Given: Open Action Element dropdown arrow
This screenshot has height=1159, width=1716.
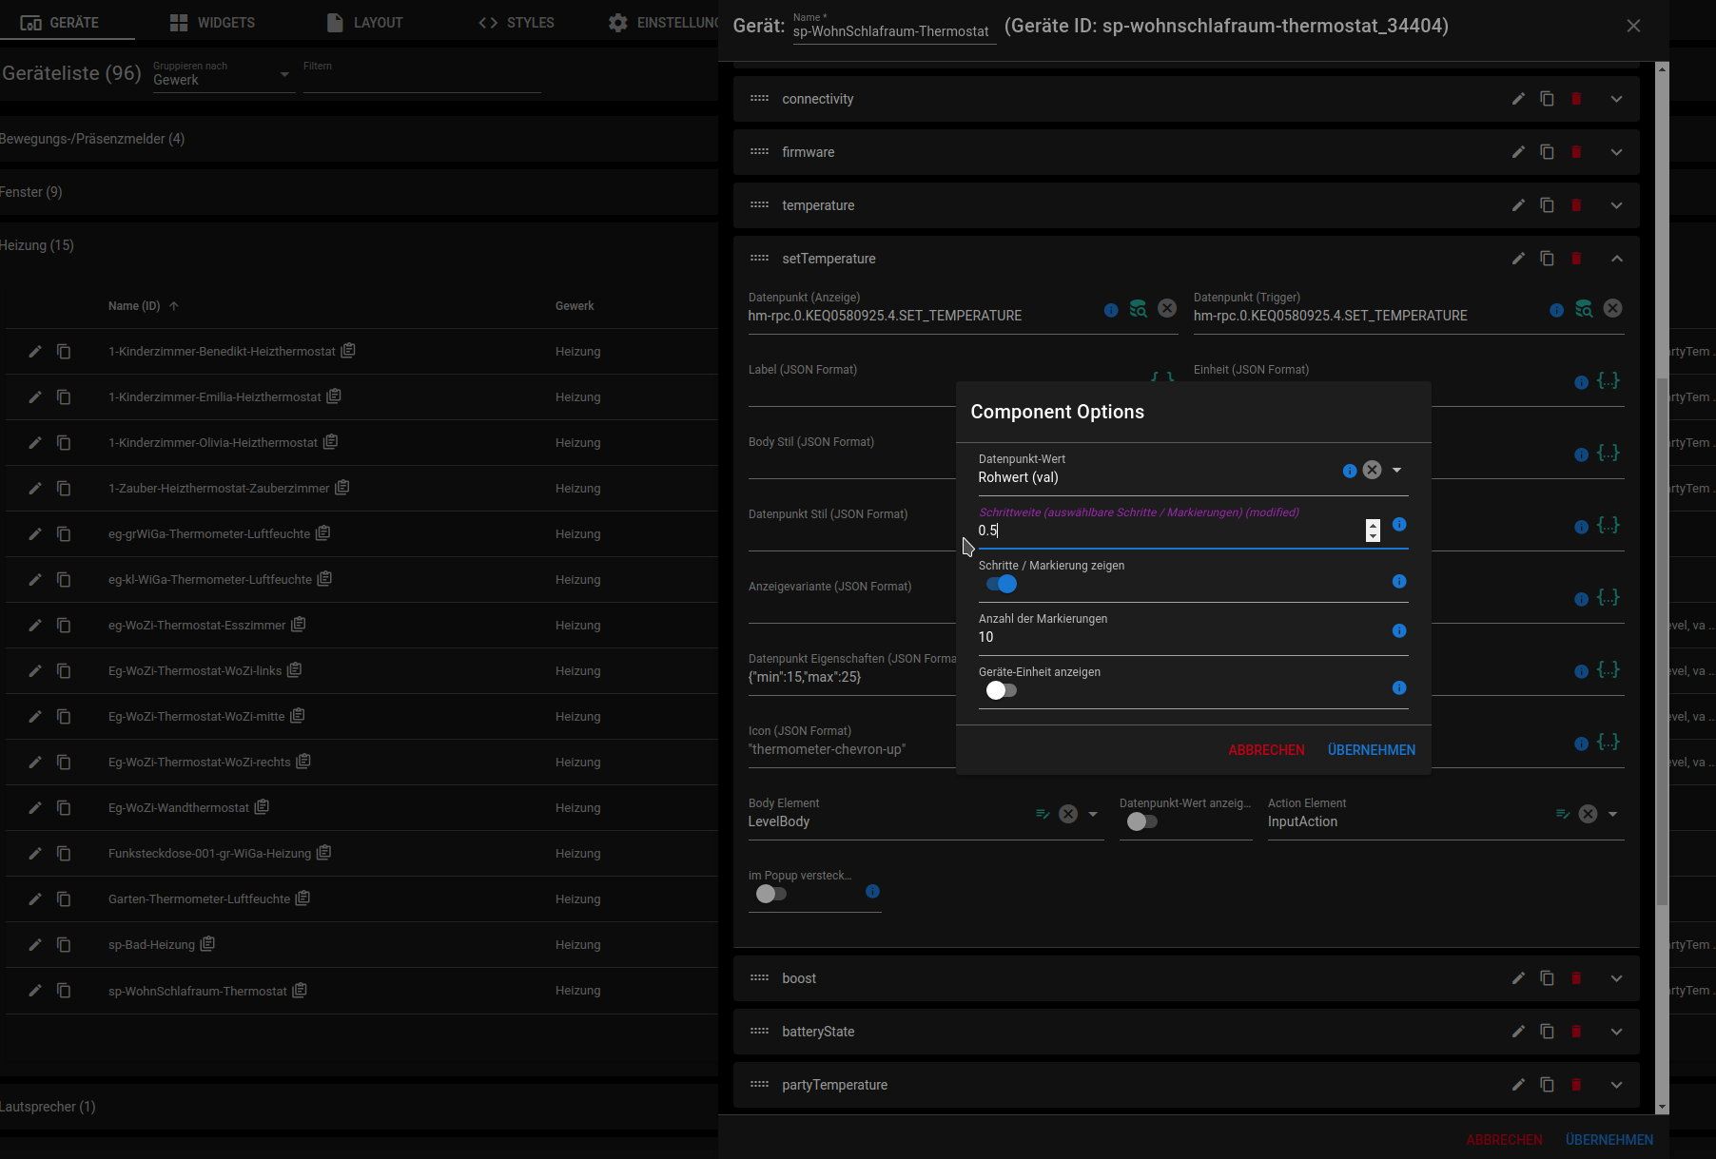Looking at the screenshot, I should 1612,814.
